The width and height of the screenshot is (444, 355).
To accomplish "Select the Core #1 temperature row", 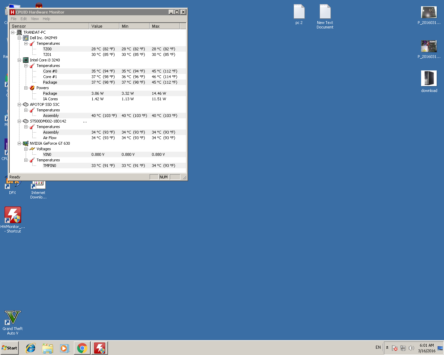I will pyautogui.click(x=50, y=77).
